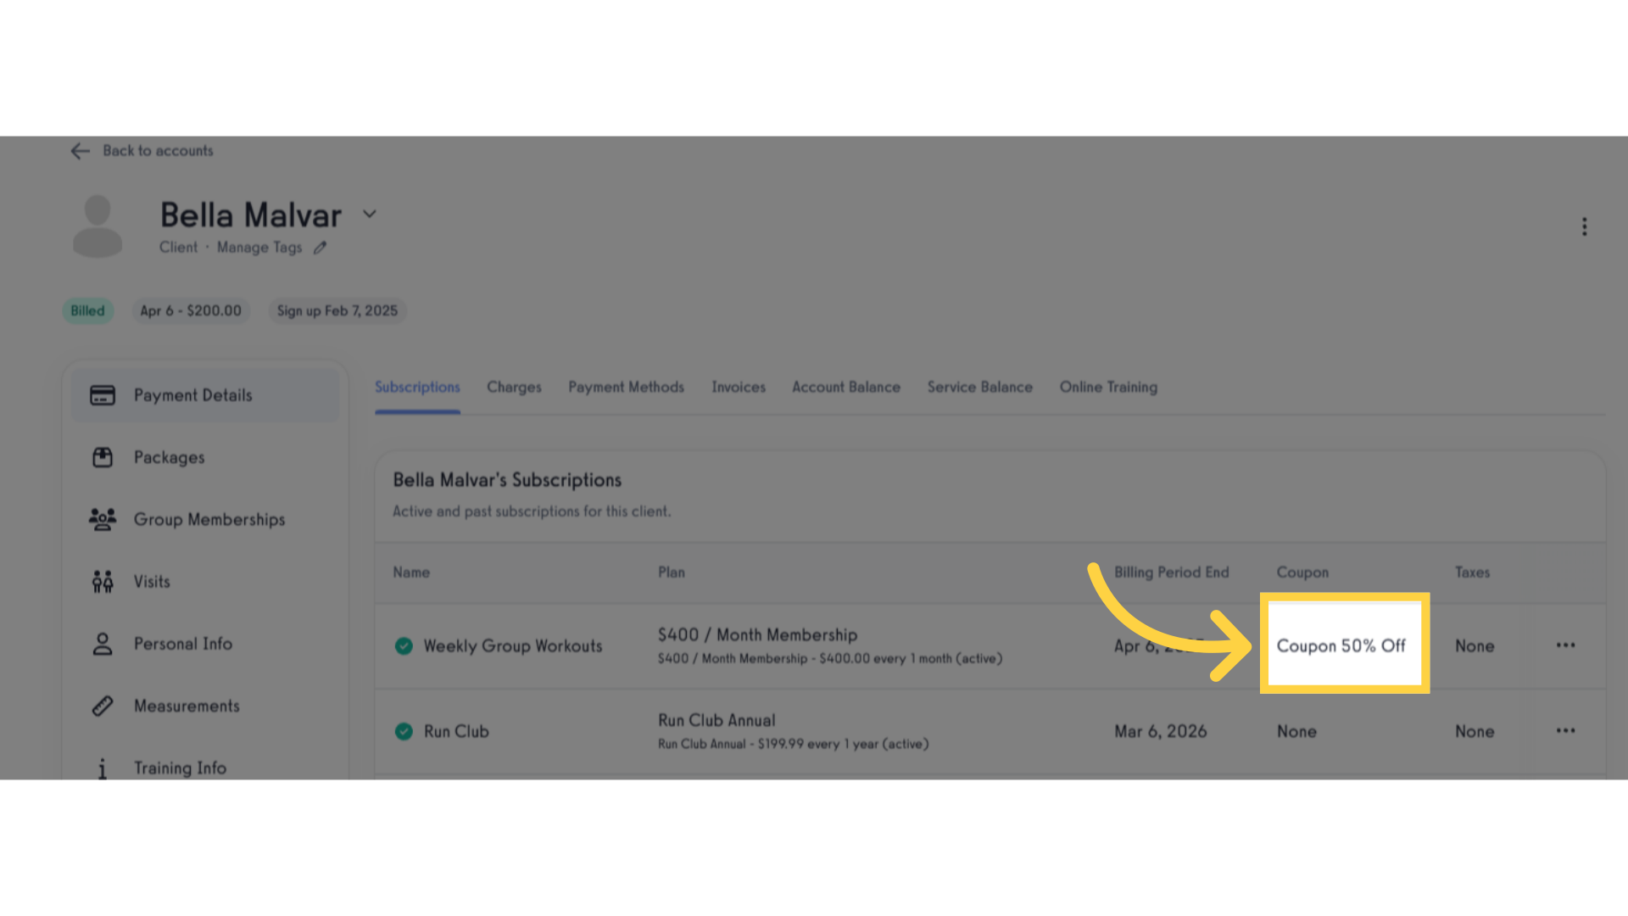Click Bella Malvar's avatar picture
The width and height of the screenshot is (1628, 916).
click(x=98, y=226)
